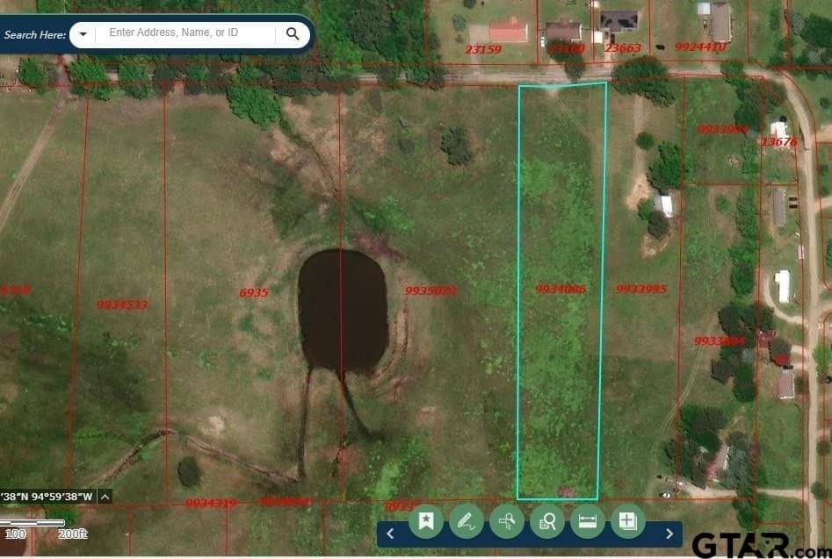
Task: Select parcel labeled 13676
Action: (x=779, y=142)
